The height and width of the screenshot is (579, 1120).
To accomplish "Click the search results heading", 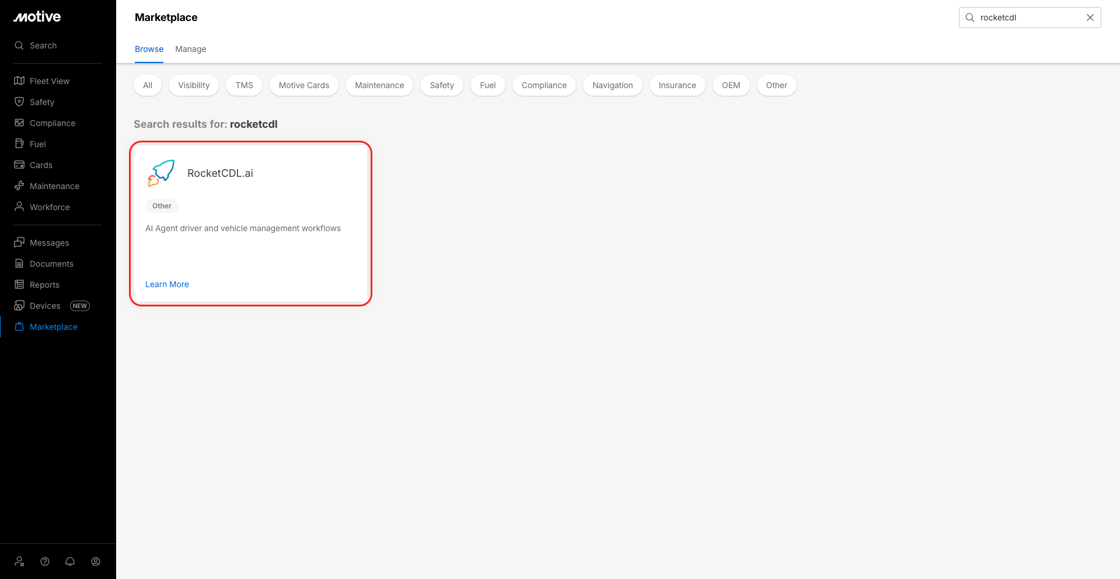I will pyautogui.click(x=205, y=124).
